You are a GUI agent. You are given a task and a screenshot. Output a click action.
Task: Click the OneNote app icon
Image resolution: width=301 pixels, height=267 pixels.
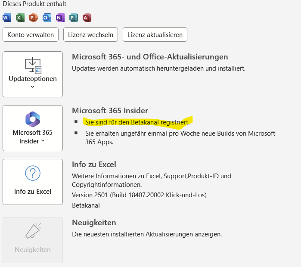tap(60, 18)
